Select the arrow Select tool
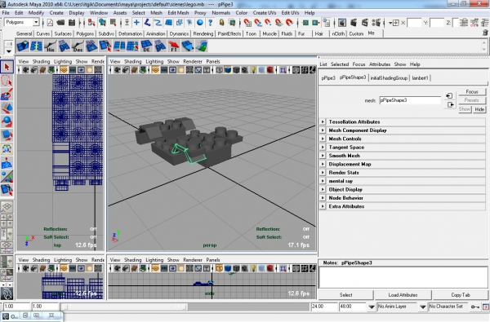 point(7,67)
